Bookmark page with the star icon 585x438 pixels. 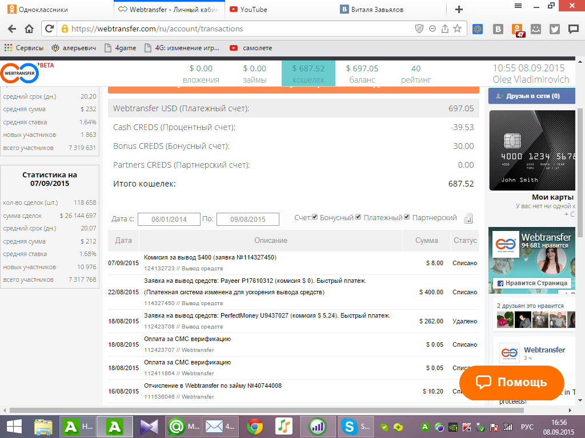coord(458,29)
